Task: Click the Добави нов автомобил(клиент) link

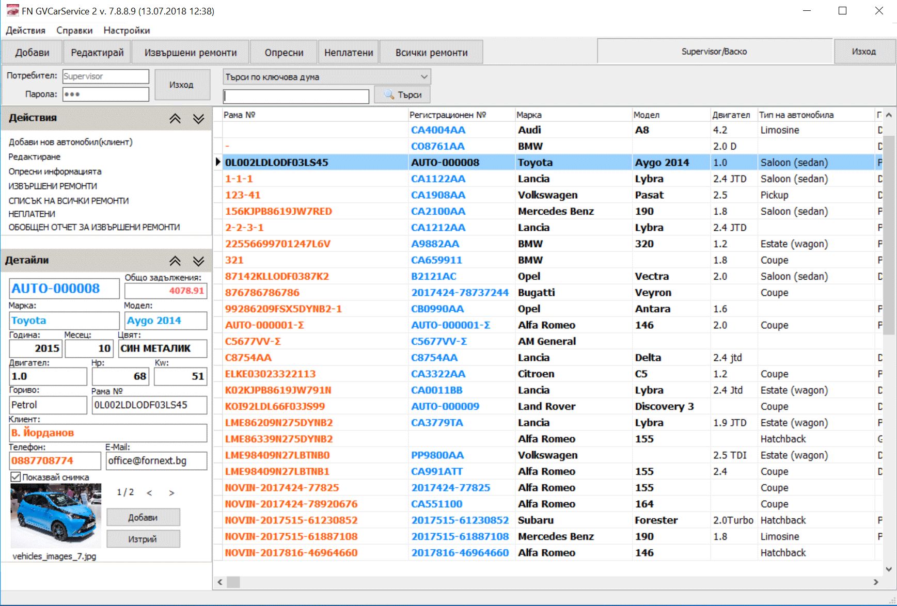Action: pyautogui.click(x=70, y=142)
